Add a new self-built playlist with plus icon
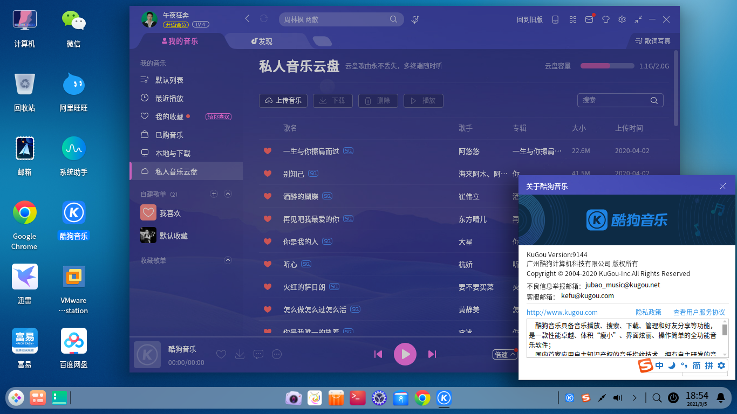The width and height of the screenshot is (737, 414). point(214,194)
